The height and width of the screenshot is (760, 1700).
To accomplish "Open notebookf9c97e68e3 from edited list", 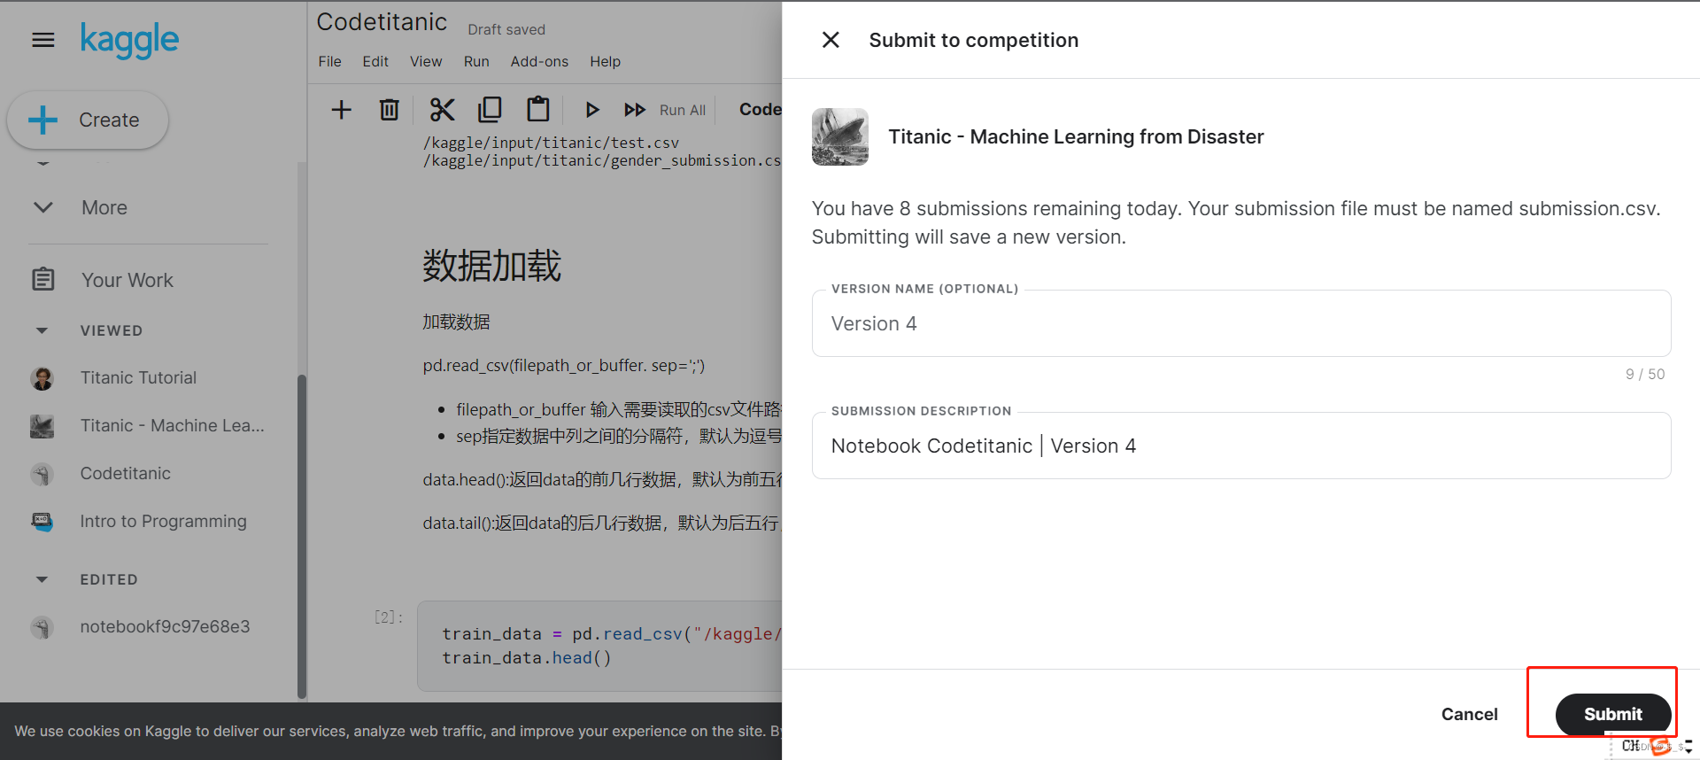I will [165, 626].
